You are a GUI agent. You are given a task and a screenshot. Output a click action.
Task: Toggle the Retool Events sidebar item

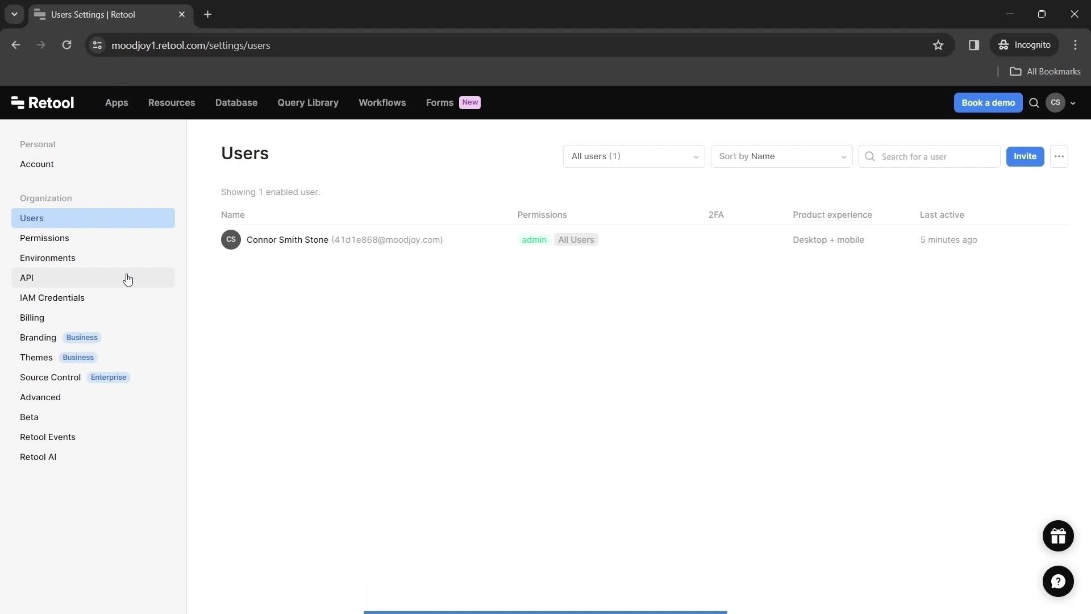(48, 436)
